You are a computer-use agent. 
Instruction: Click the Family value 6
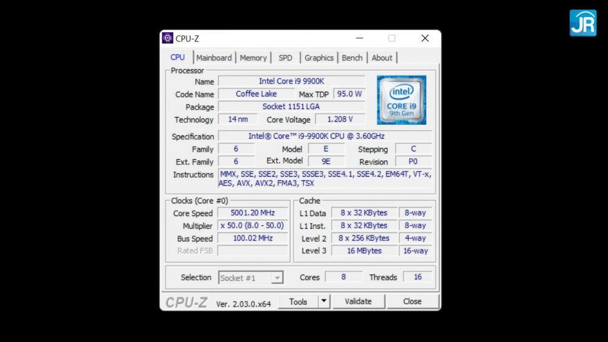pos(236,149)
